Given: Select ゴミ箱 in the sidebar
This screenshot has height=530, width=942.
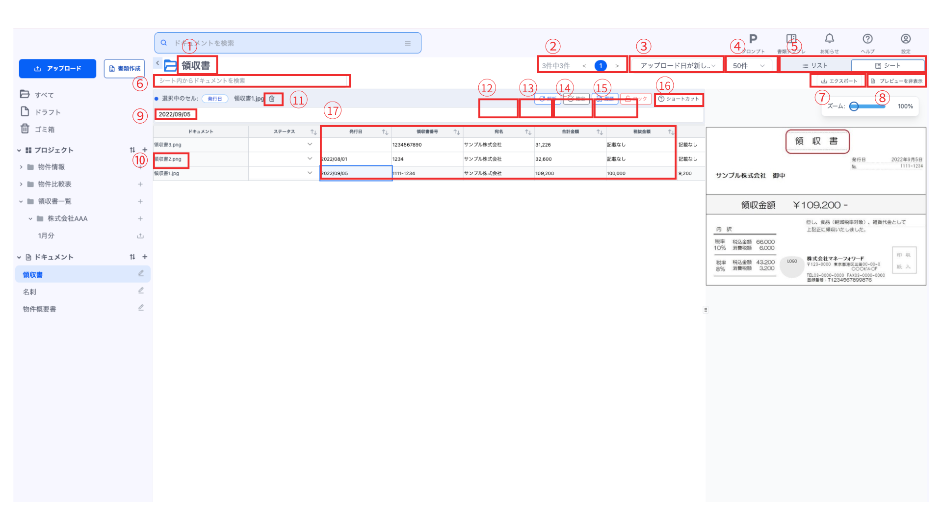Looking at the screenshot, I should (x=44, y=129).
